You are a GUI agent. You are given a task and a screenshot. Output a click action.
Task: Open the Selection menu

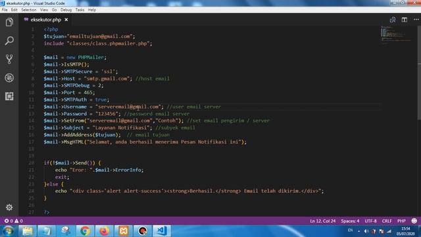pyautogui.click(x=29, y=10)
